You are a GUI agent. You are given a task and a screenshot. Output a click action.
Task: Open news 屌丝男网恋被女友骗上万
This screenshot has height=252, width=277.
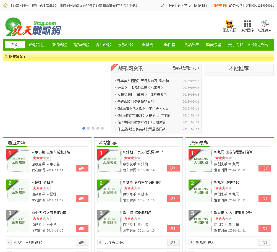(x=141, y=122)
